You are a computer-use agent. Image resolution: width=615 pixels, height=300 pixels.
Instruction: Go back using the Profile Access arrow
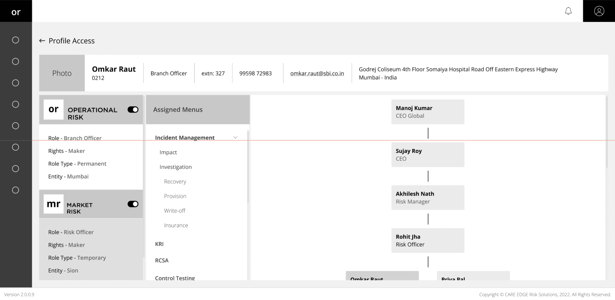point(42,41)
